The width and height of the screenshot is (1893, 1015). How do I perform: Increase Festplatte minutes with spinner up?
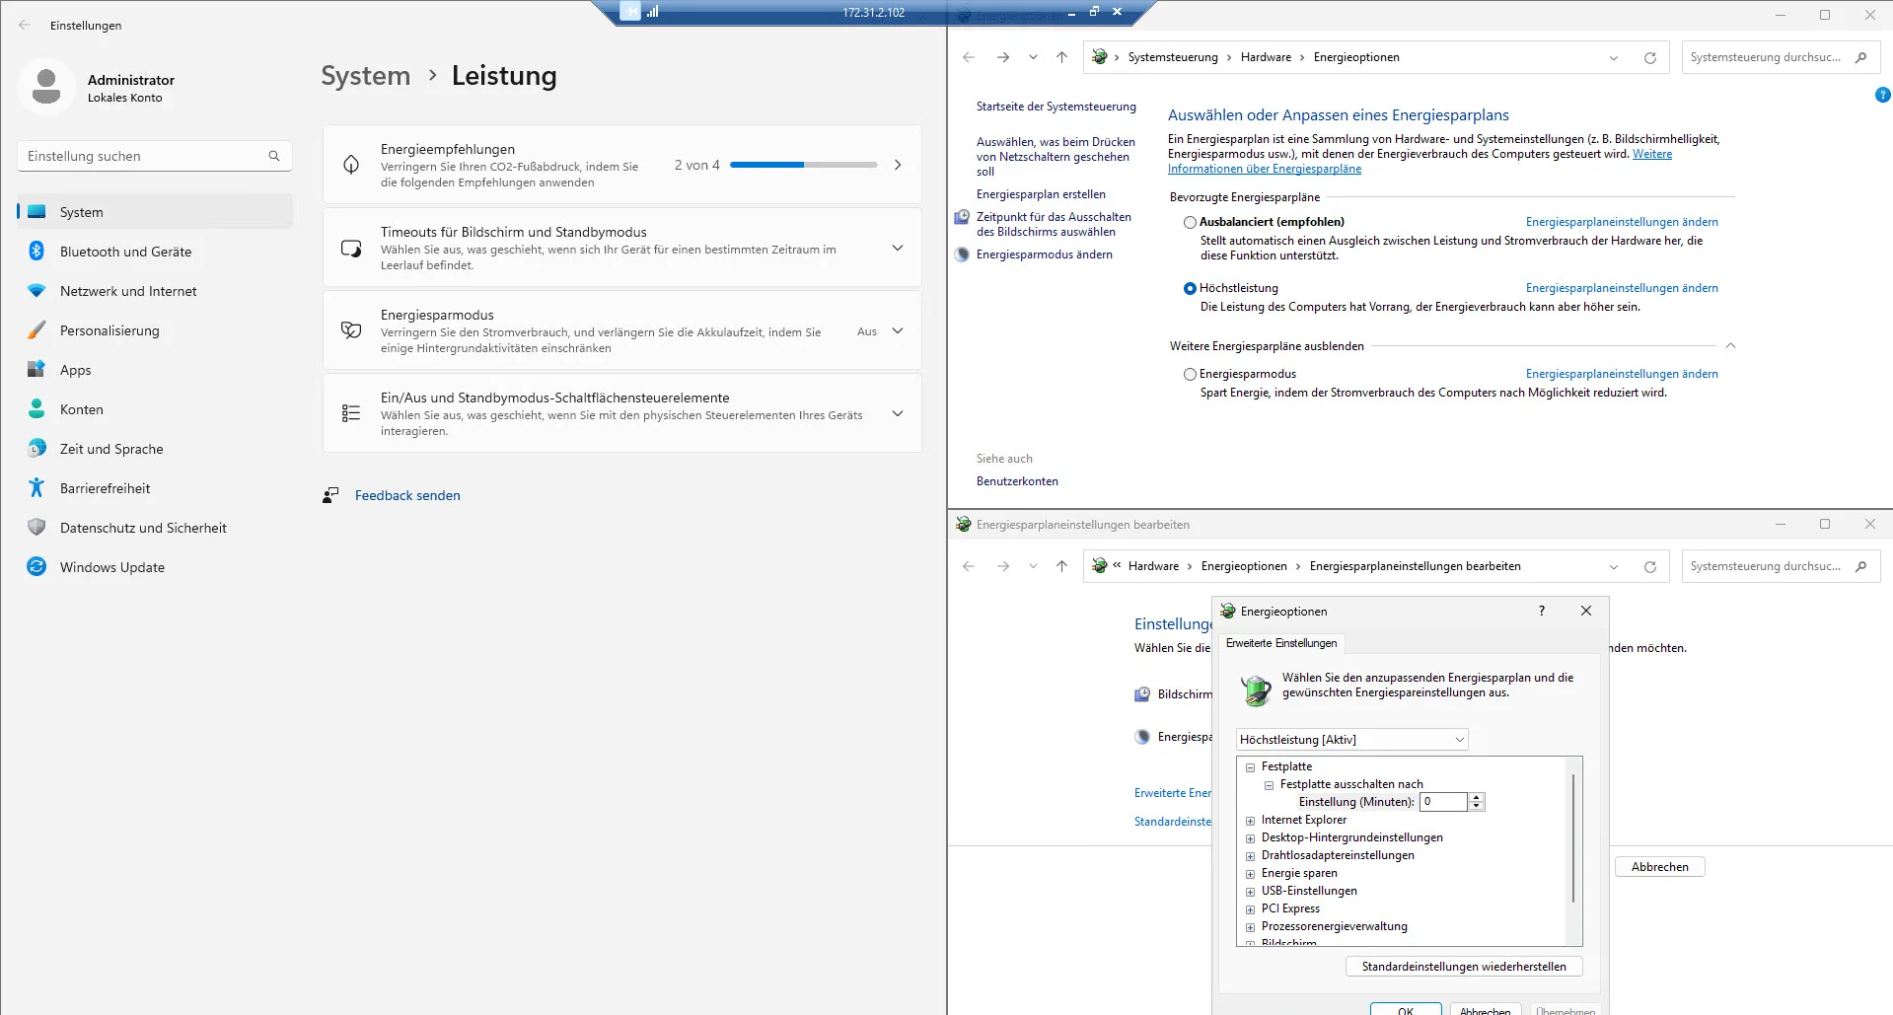coord(1477,797)
